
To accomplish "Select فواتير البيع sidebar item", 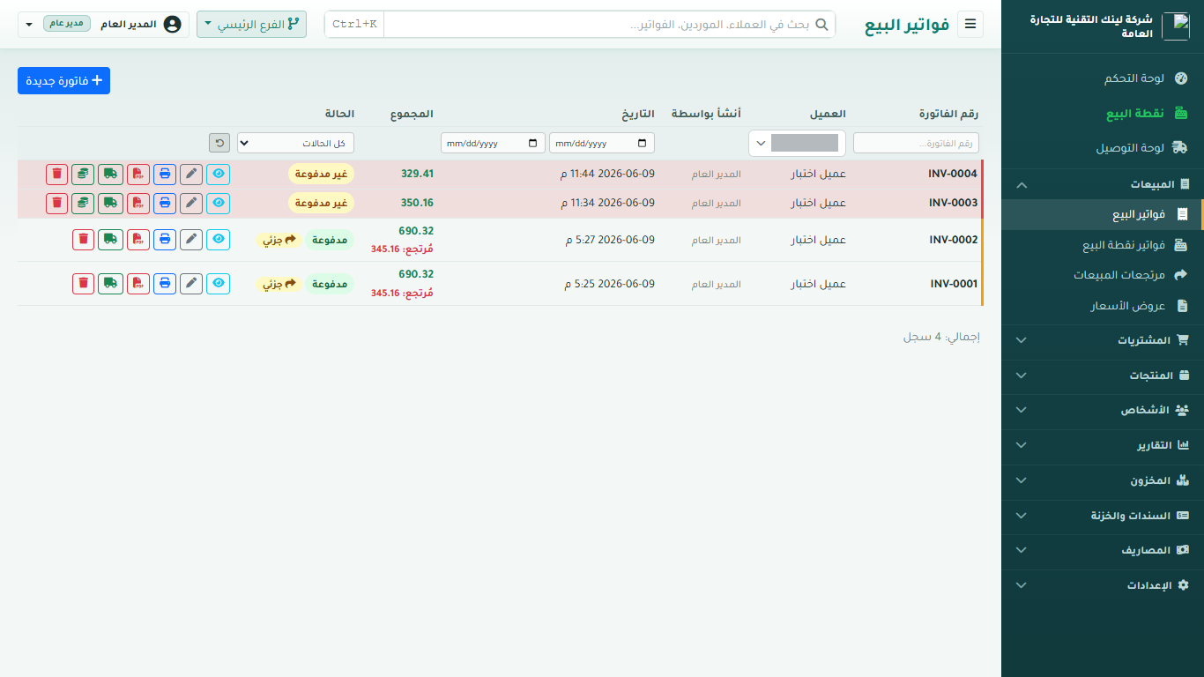I will coord(1103,214).
